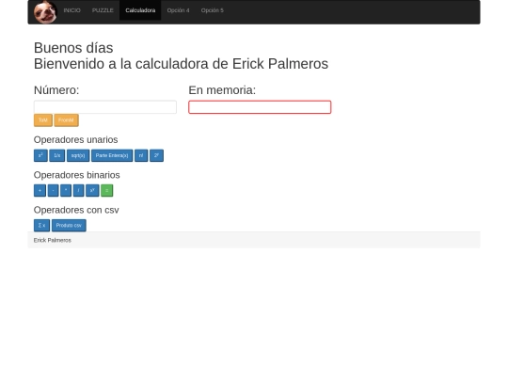
Task: Choose the plus (+) binary operator
Action: [x=40, y=190]
